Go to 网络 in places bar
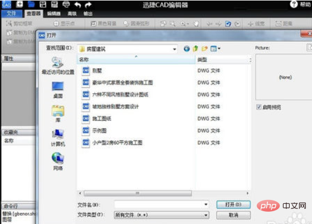The image size is (312, 224). tap(58, 162)
